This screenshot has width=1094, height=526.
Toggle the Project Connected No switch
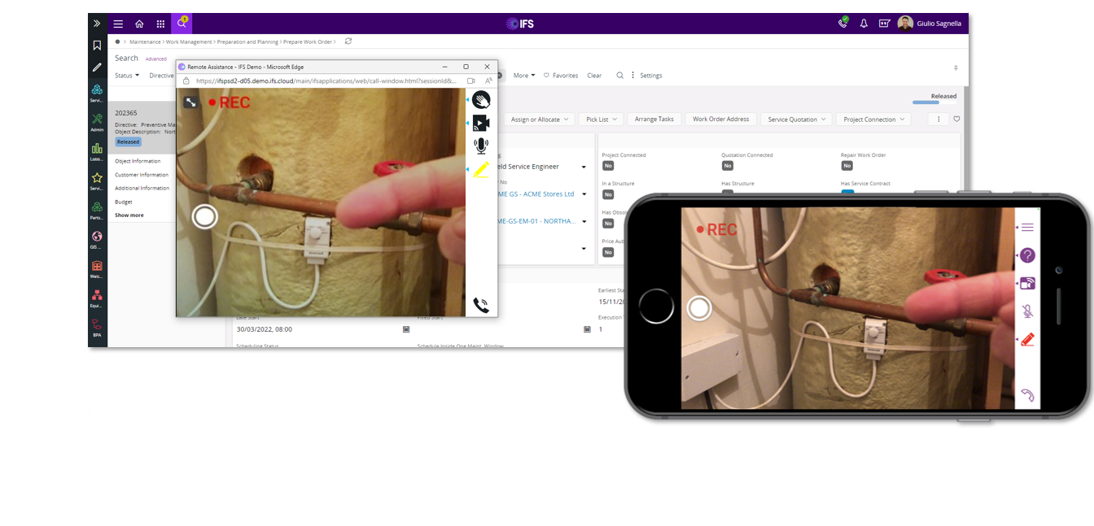[x=608, y=164]
